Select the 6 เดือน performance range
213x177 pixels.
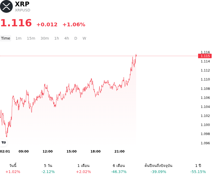tap(119, 168)
